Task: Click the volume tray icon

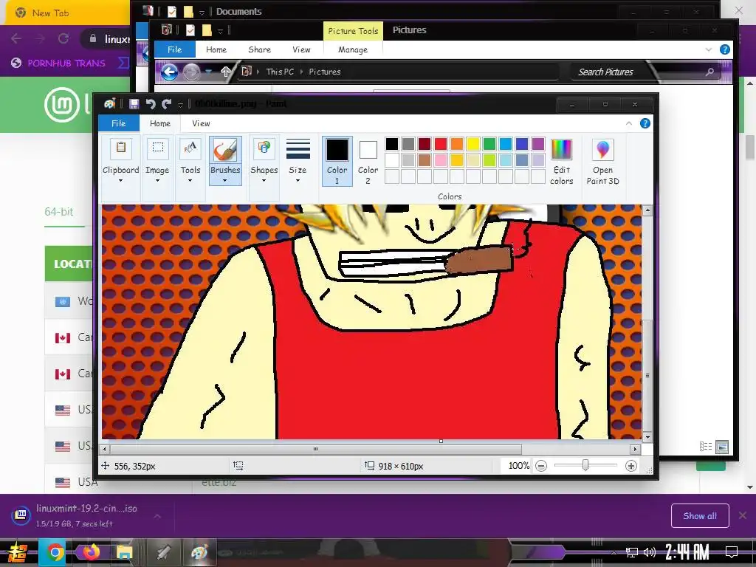Action: pyautogui.click(x=650, y=552)
